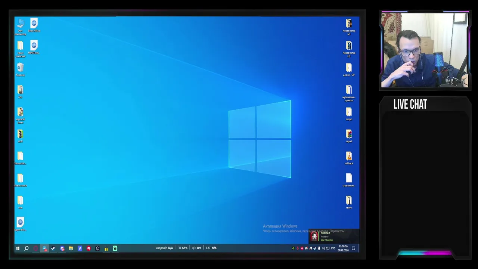This screenshot has width=478, height=269.
Task: Open the Telegram taskbar icon
Action: 44,248
